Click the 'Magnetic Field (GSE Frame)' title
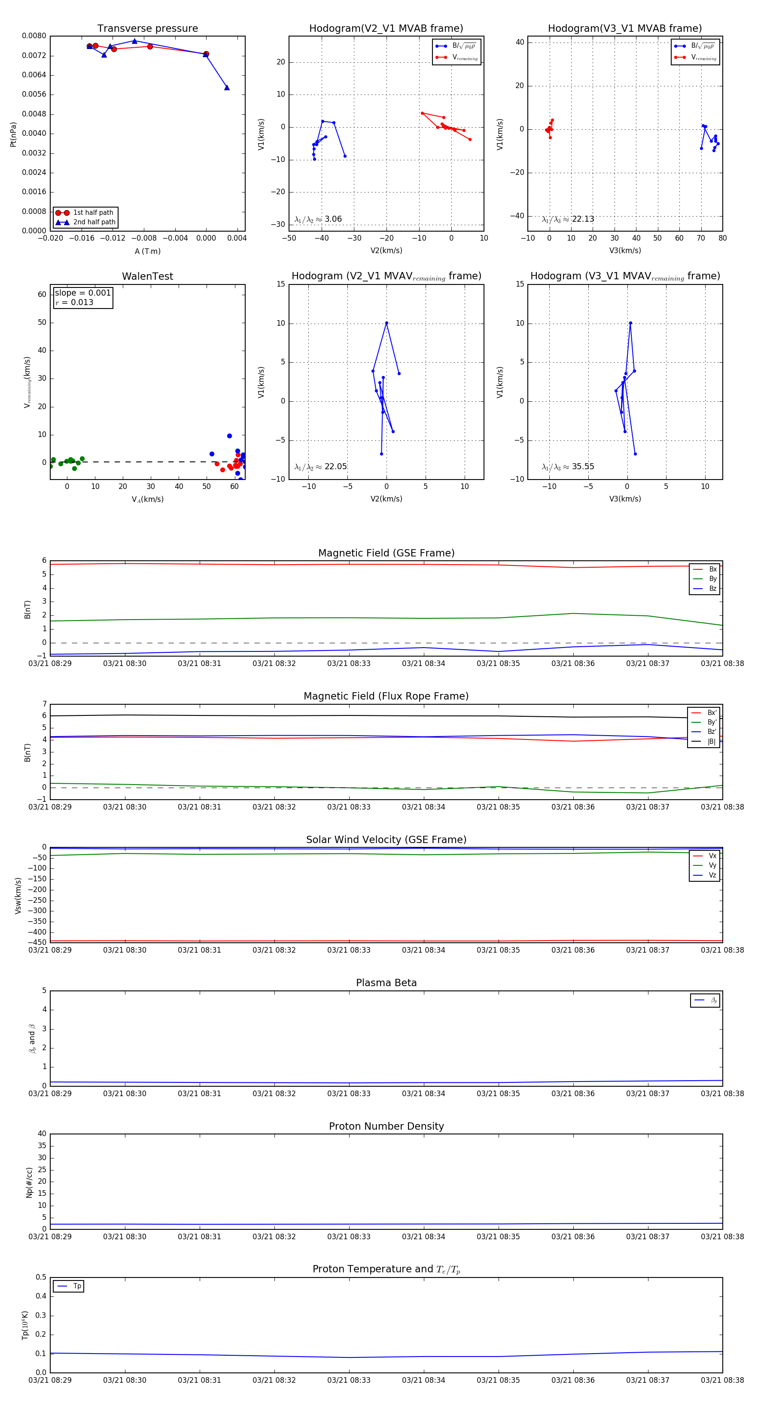The height and width of the screenshot is (1418, 773). [386, 553]
